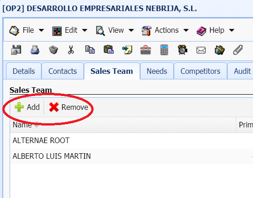
Task: Click Remove button in Sales Team
Action: pyautogui.click(x=69, y=107)
